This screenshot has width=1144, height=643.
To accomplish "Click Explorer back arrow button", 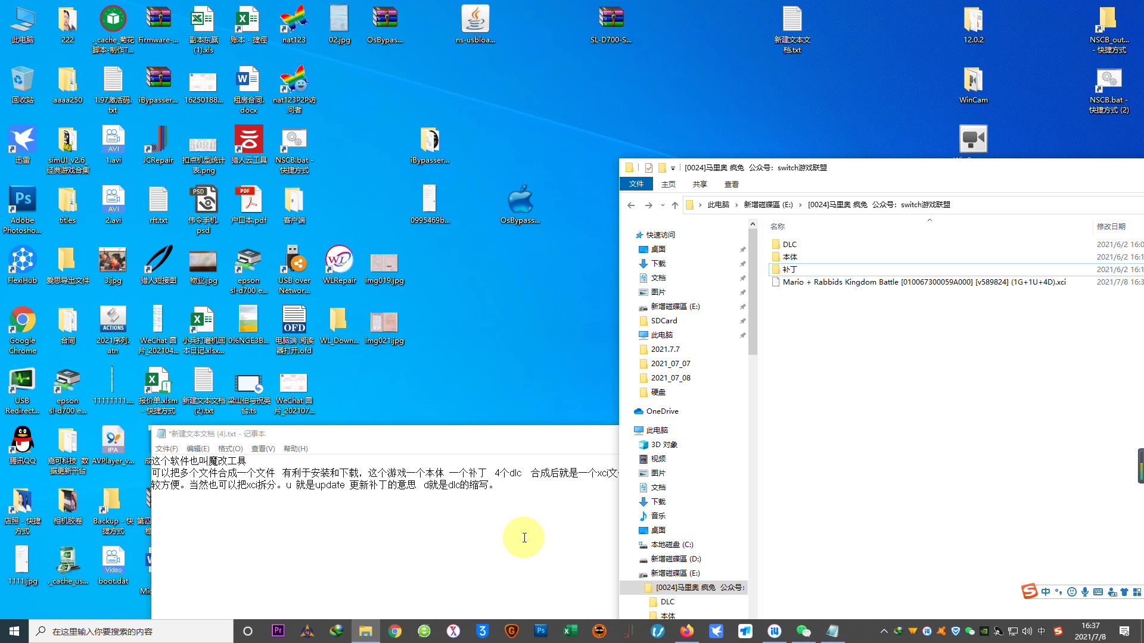I will pyautogui.click(x=631, y=205).
